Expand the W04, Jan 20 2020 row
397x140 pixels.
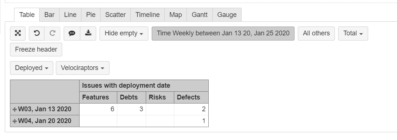point(15,121)
